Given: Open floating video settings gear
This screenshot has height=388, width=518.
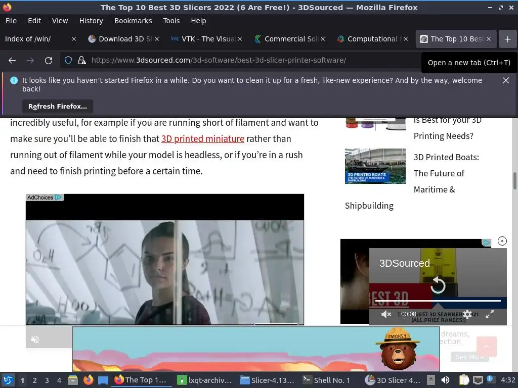Looking at the screenshot, I should point(467,314).
